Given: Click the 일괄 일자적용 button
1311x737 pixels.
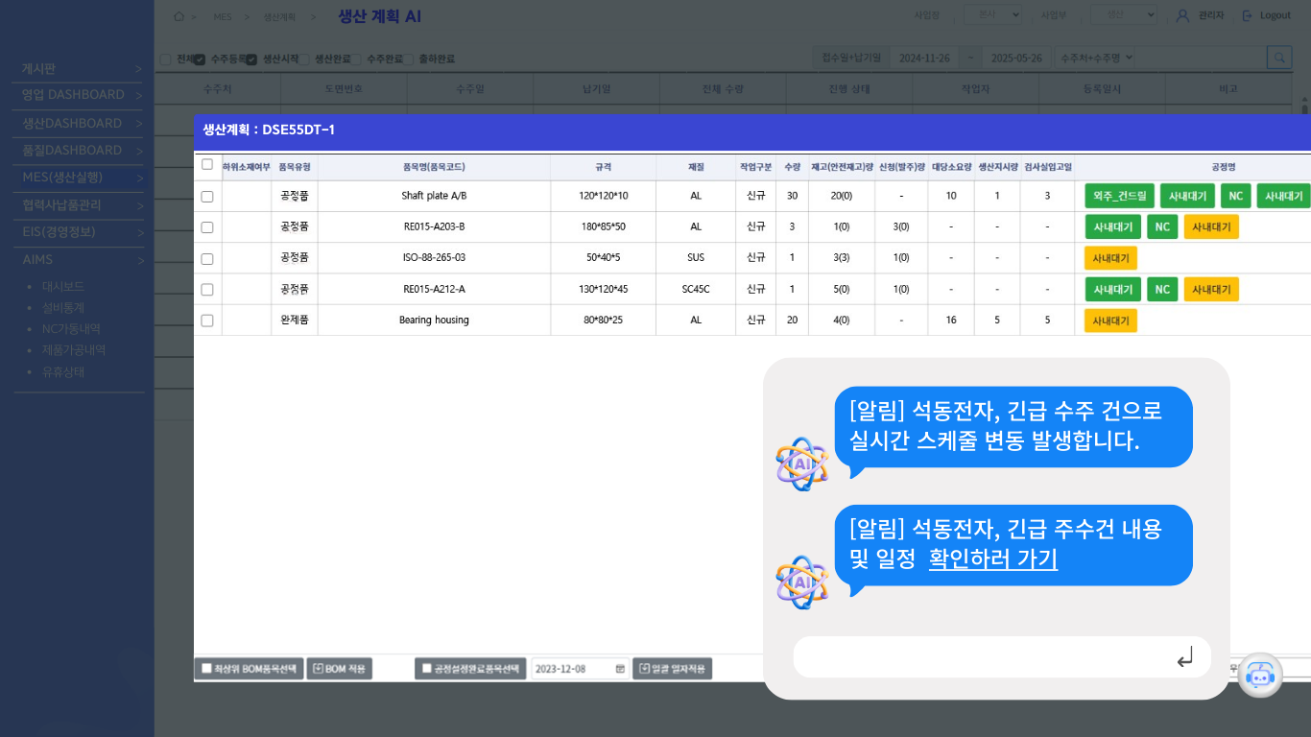Looking at the screenshot, I should 672,668.
